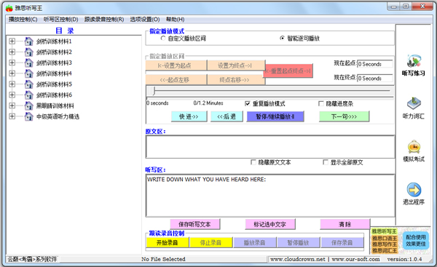Open the 模拟考试 mock exam icon
437x267 pixels.
[414, 147]
